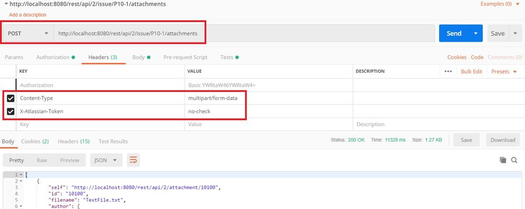
Task: Switch to the Authorization tab
Action: 56,57
